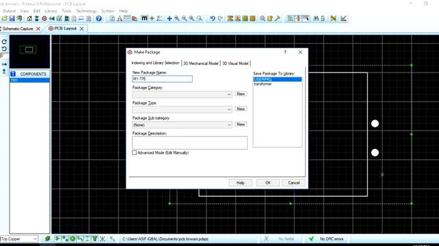Click the Help button in the dialog
Screen dimensions: 439x246
pyautogui.click(x=240, y=182)
